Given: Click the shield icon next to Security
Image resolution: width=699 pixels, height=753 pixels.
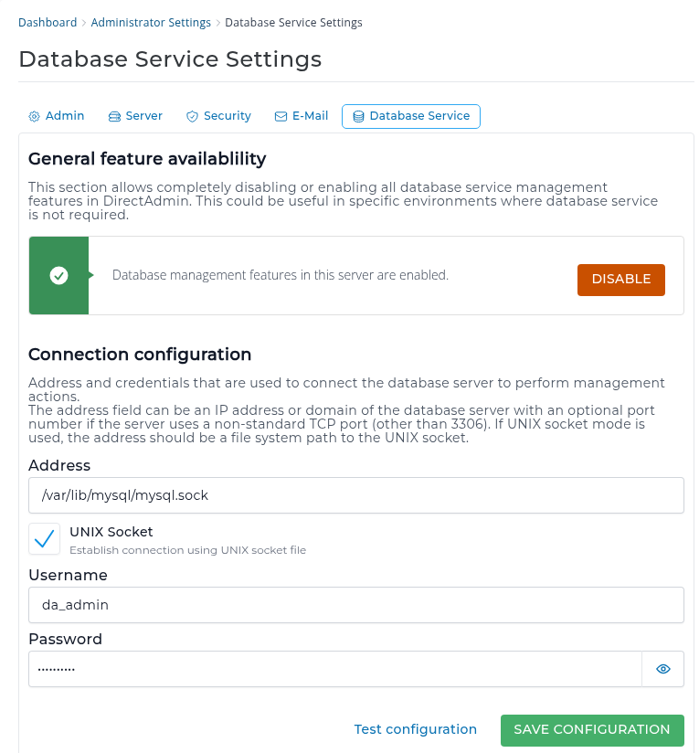Looking at the screenshot, I should coord(192,116).
